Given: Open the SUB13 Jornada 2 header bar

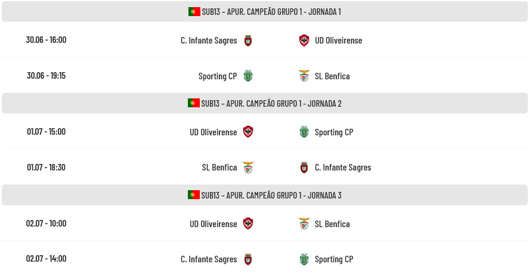Looking at the screenshot, I should (x=265, y=103).
